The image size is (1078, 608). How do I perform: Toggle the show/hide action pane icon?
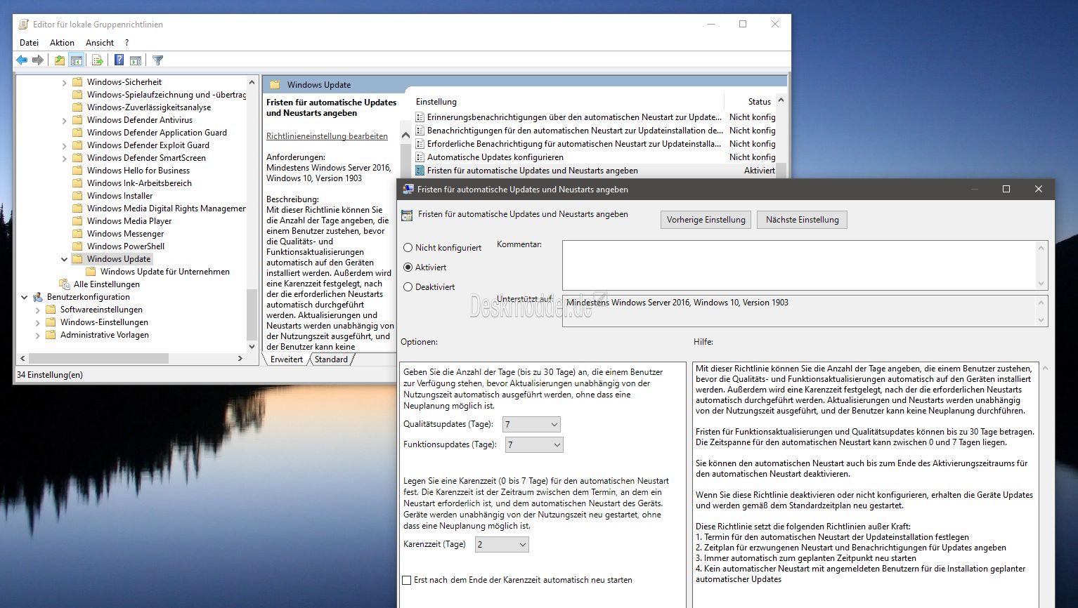pos(136,60)
